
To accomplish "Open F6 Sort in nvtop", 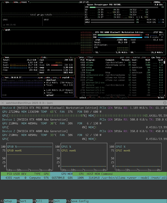I will point(24,201).
